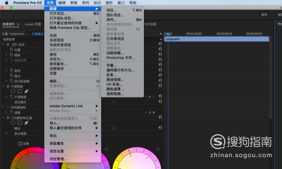Toggle the 防闪烁滤镜 stopwatch icon
The height and width of the screenshot is (169, 282).
tap(11, 81)
